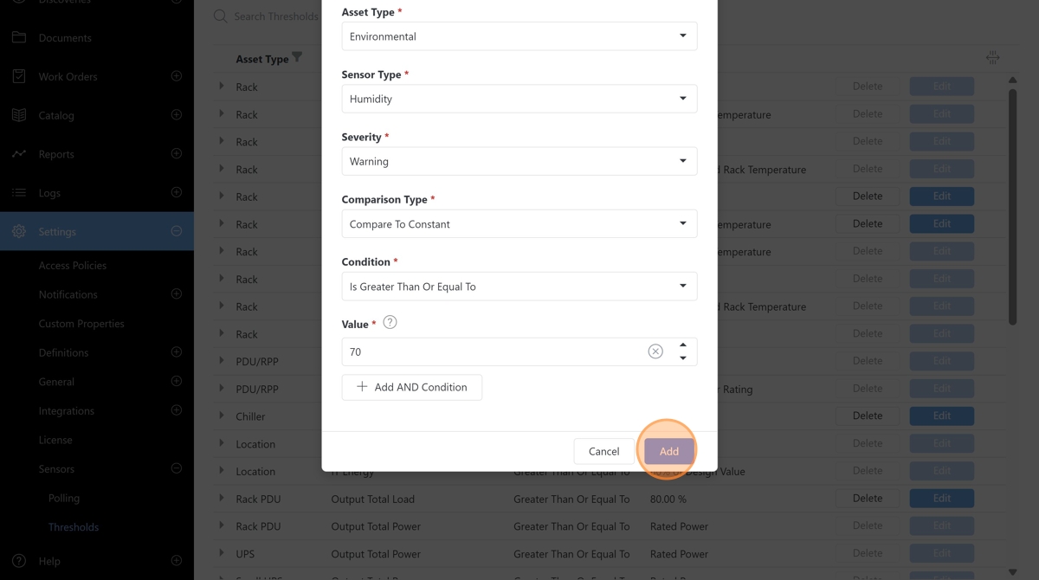Click the Catalog book icon
This screenshot has height=580, width=1039.
coord(19,115)
